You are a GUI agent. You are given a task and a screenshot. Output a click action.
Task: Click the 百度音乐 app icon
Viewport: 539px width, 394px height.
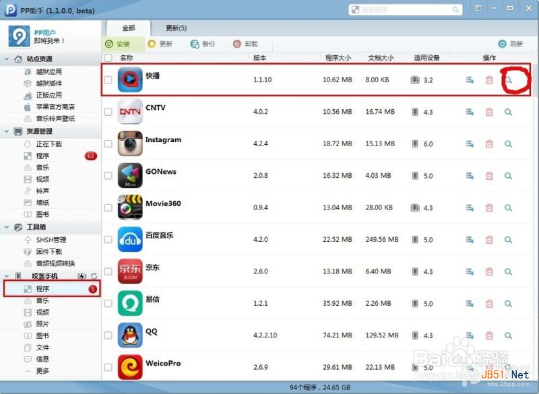click(x=130, y=239)
